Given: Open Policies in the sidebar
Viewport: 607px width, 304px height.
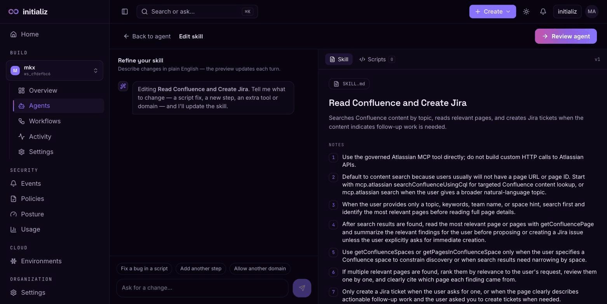Looking at the screenshot, I should point(54,199).
